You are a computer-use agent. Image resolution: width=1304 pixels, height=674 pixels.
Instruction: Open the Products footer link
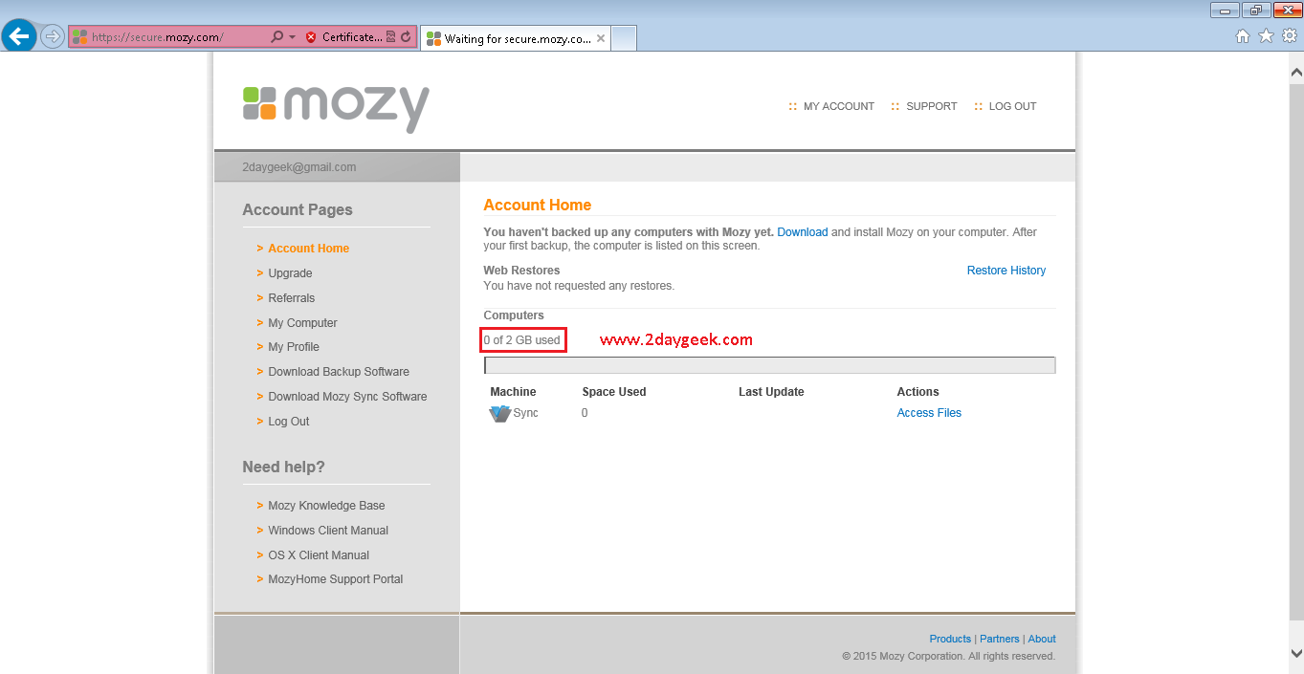[950, 639]
